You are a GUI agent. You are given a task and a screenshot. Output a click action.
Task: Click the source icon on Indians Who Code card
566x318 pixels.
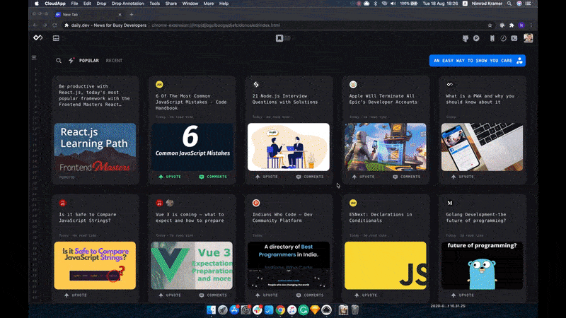tap(256, 203)
